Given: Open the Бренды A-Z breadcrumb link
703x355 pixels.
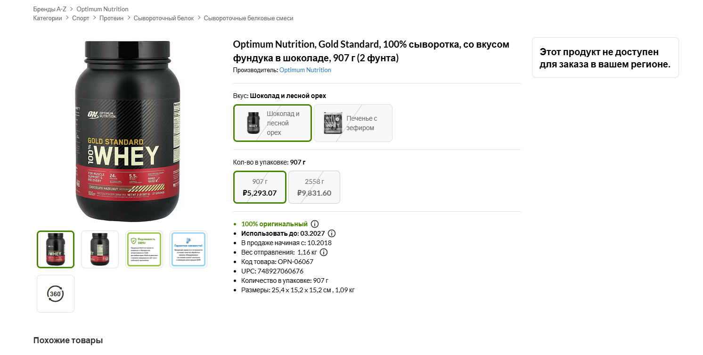Looking at the screenshot, I should click(50, 9).
